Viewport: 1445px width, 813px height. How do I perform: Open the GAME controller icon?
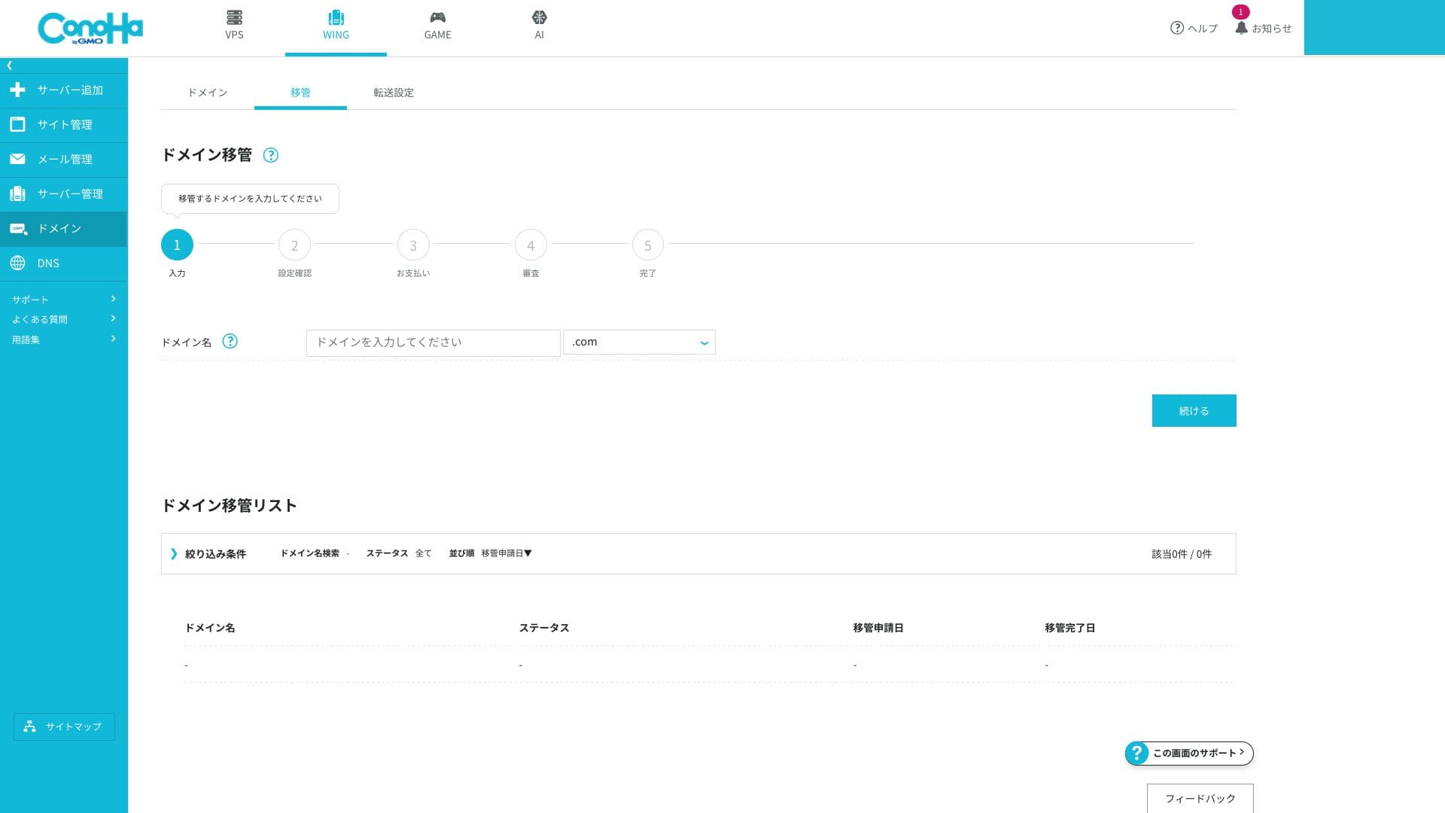[437, 17]
